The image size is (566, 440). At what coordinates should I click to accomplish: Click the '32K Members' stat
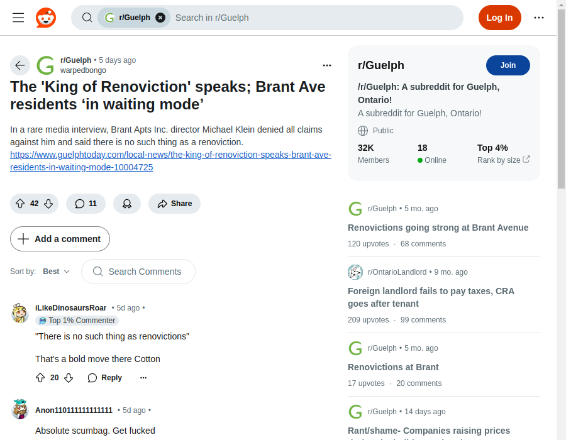(373, 153)
